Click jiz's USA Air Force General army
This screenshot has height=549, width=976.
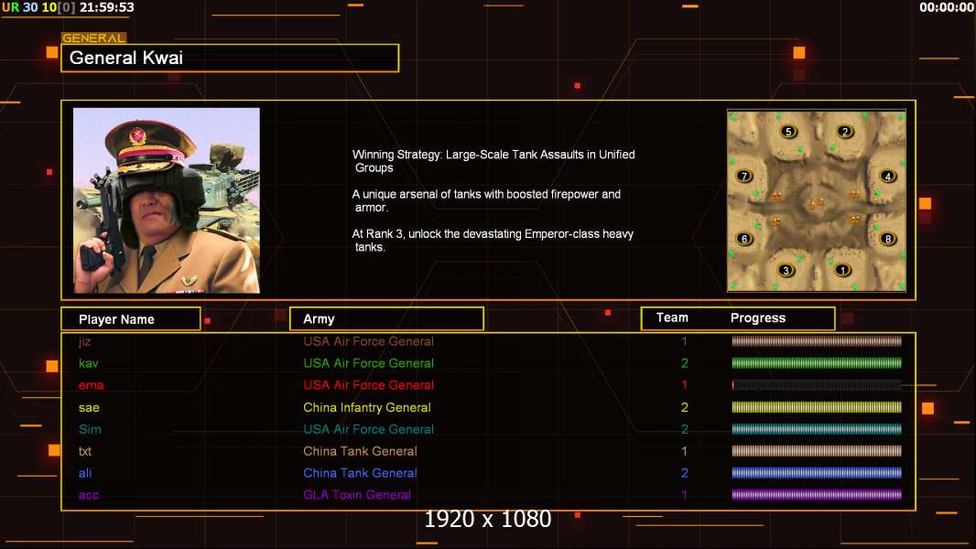(x=368, y=341)
